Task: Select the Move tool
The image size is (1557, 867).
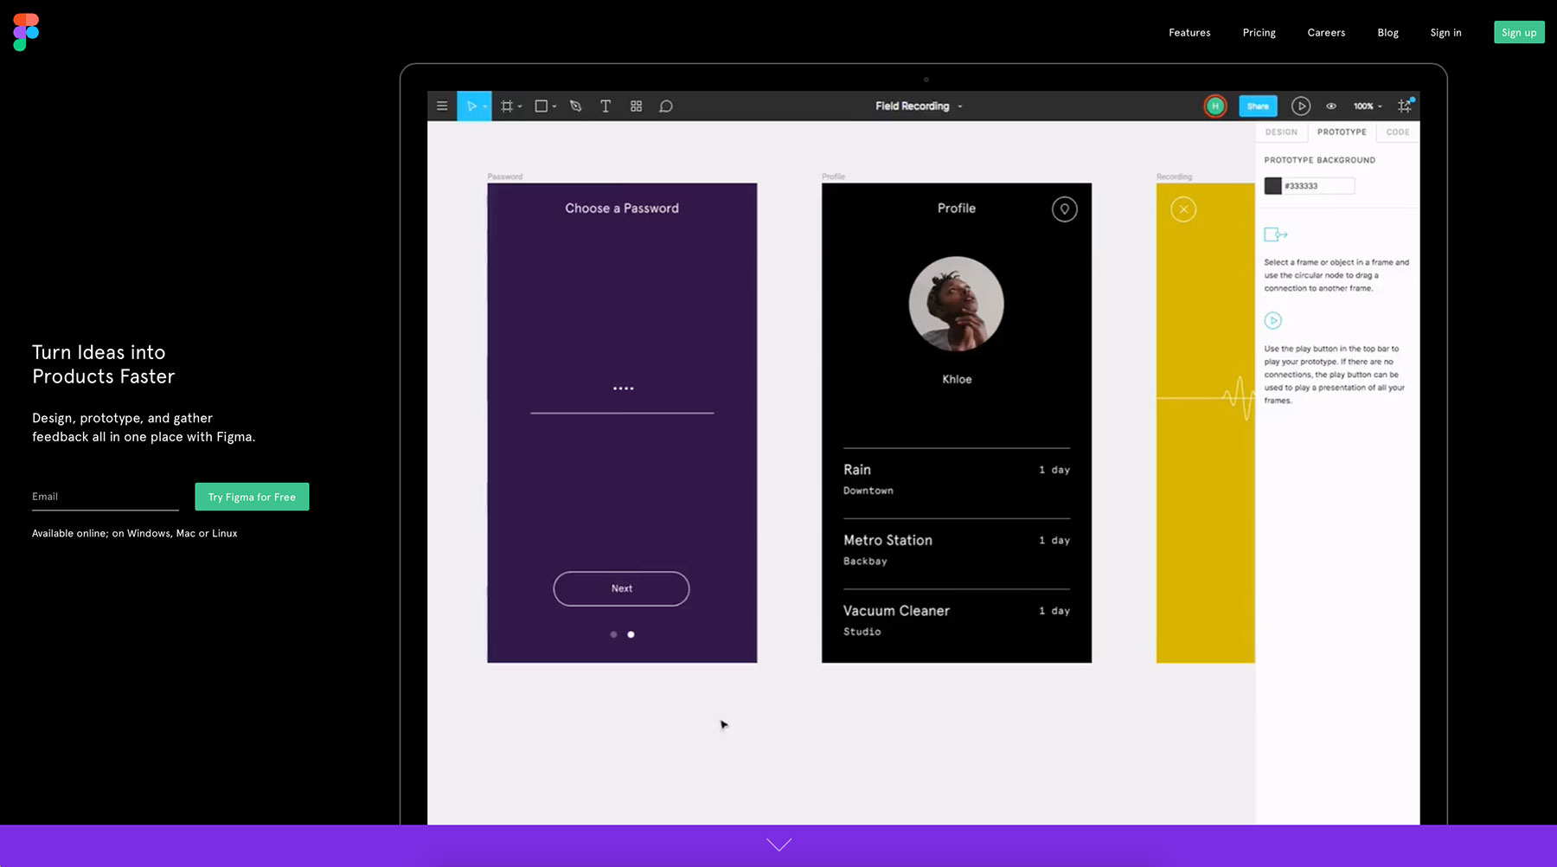Action: coord(471,106)
